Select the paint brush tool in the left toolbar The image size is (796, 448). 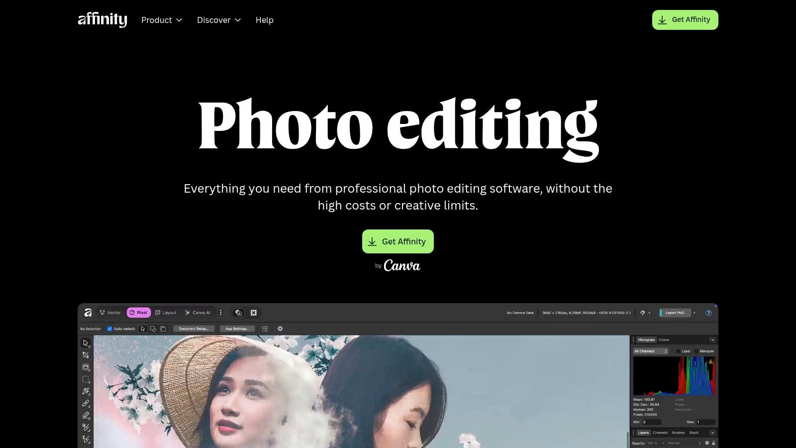pyautogui.click(x=86, y=403)
